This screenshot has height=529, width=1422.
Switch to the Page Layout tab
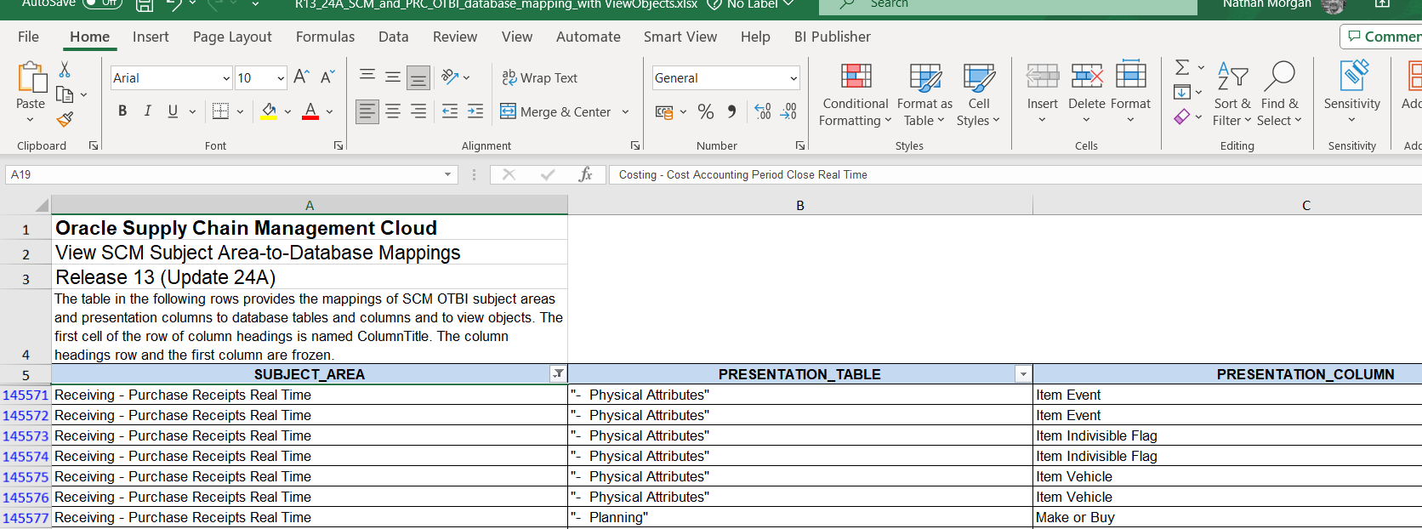pos(232,37)
